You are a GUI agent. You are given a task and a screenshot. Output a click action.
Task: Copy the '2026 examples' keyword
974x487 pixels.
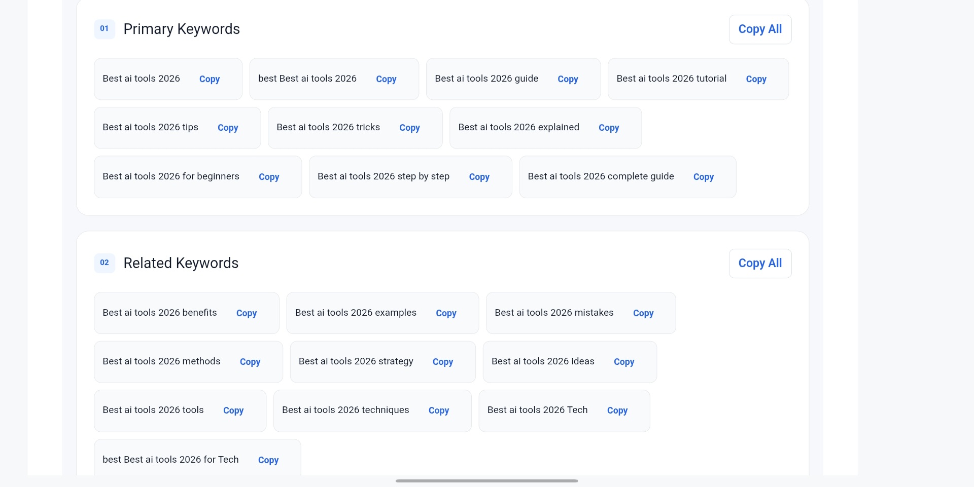(x=446, y=313)
